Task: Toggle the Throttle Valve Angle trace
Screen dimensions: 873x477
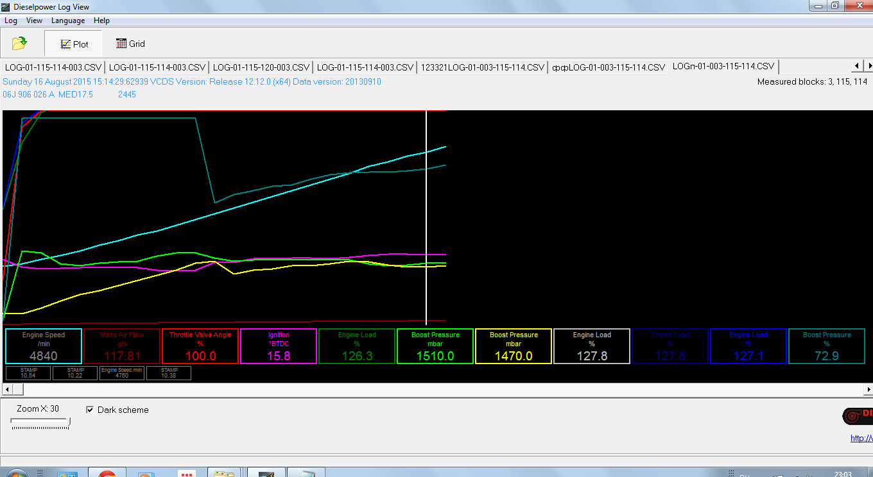Action: (200, 346)
